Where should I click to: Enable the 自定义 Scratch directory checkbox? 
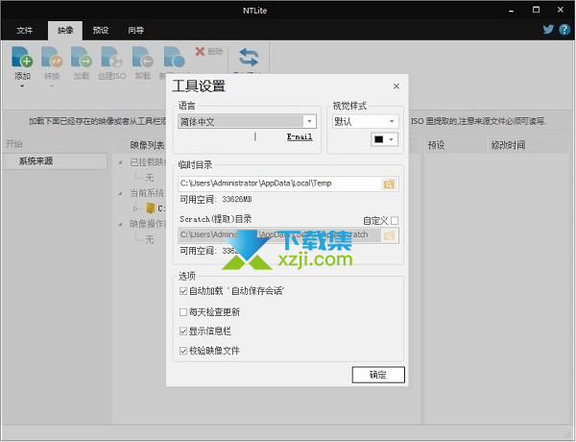(x=395, y=221)
